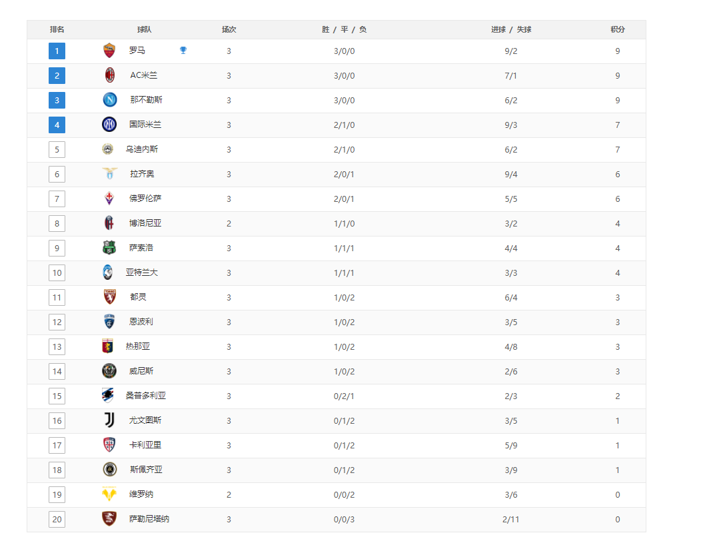Click the Juventus logo icon
Viewport: 723px width, 545px height.
coord(109,420)
